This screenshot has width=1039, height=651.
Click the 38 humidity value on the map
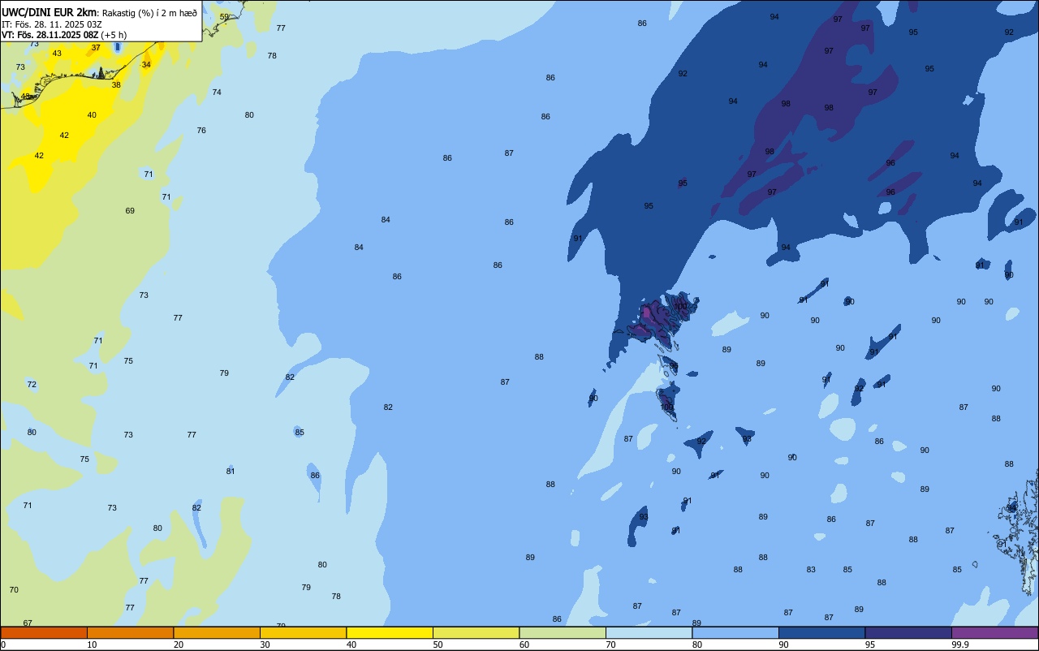[116, 85]
